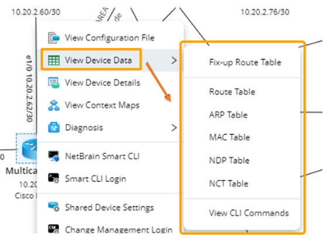Viewport: 323px width, 244px height.
Task: Select the blue router device icon
Action: tap(29, 148)
